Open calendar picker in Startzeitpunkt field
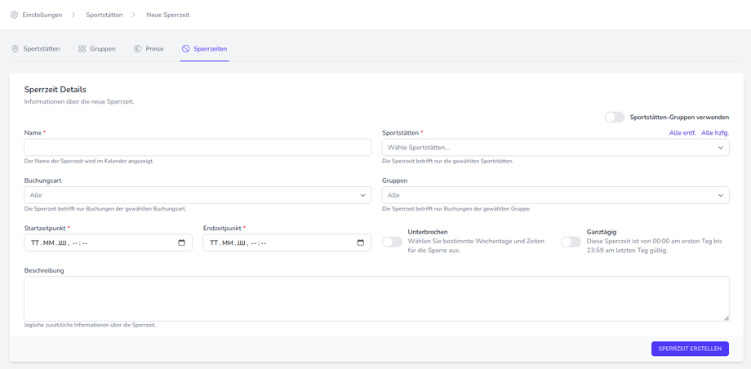This screenshot has height=369, width=751. tap(181, 243)
